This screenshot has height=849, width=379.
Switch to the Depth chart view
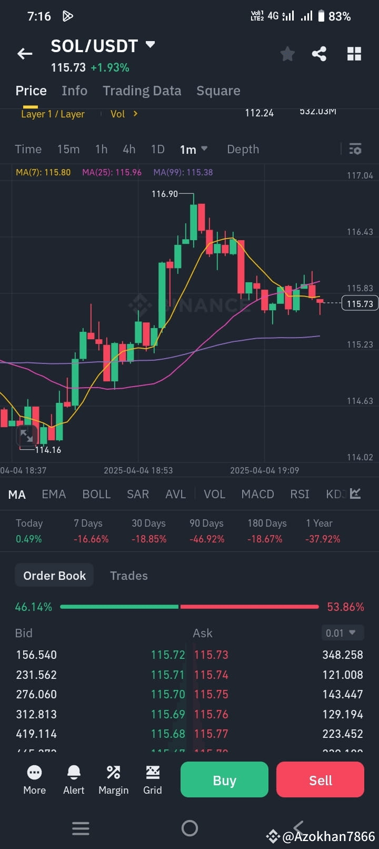coord(243,149)
